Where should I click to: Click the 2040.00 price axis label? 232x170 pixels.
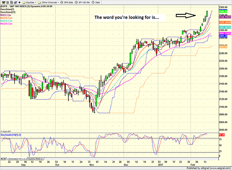point(223,130)
